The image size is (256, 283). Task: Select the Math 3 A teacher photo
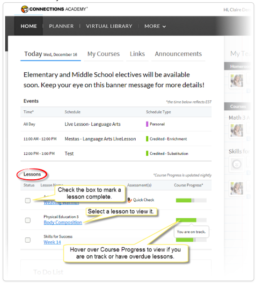[x=237, y=130]
